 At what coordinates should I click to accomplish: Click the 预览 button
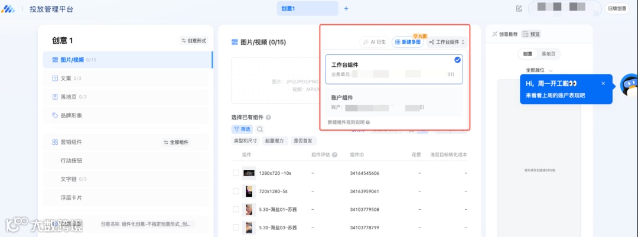[532, 34]
